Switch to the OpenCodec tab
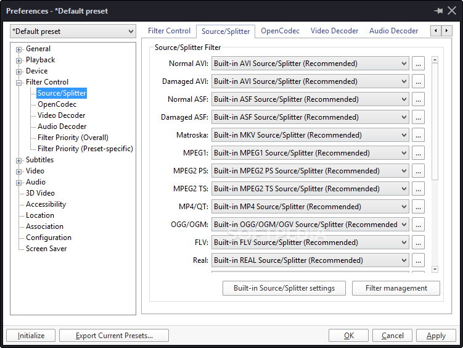Viewport: 463px width, 348px height. (x=281, y=31)
